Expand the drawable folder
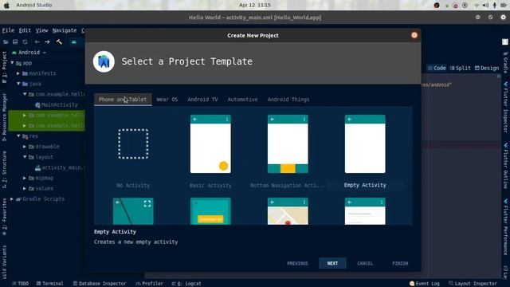 [25, 147]
